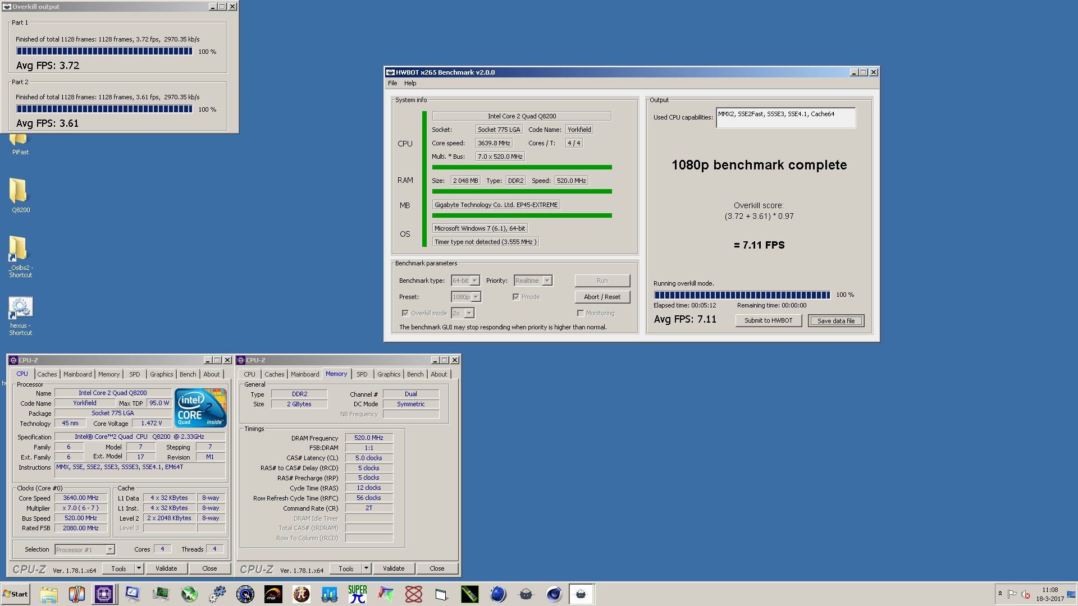Viewport: 1078px width, 606px height.
Task: Switch to Caches tab in left CPU-Z
Action: pos(47,374)
